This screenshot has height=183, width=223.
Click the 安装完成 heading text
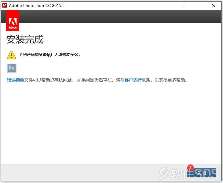click(25, 39)
